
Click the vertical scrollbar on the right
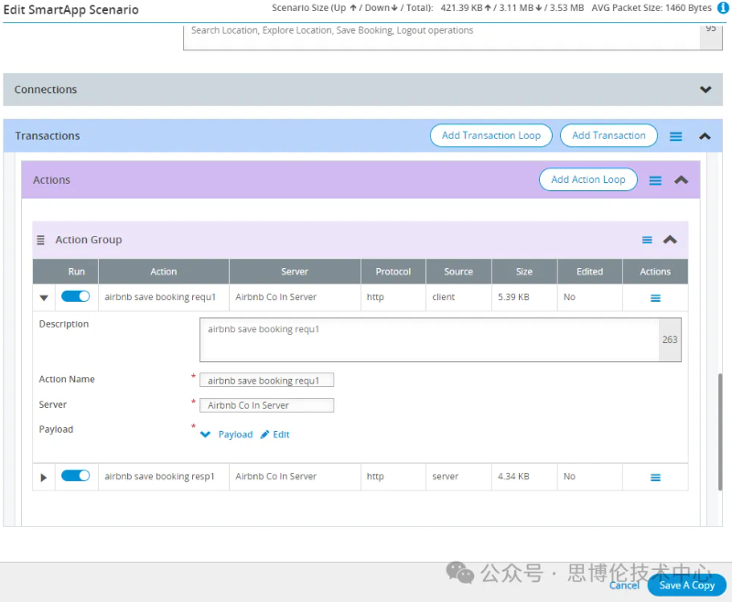click(721, 430)
